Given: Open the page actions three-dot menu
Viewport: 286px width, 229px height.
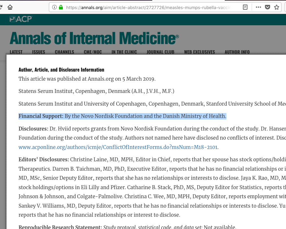Looking at the screenshot, I should tap(258, 7).
